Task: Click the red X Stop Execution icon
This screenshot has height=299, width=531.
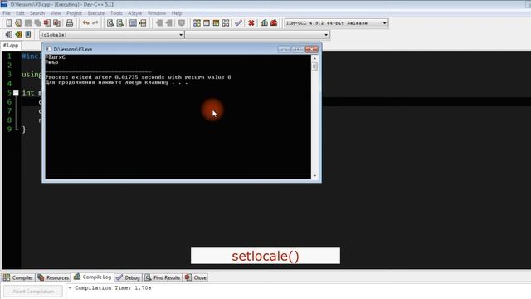Action: [x=251, y=22]
